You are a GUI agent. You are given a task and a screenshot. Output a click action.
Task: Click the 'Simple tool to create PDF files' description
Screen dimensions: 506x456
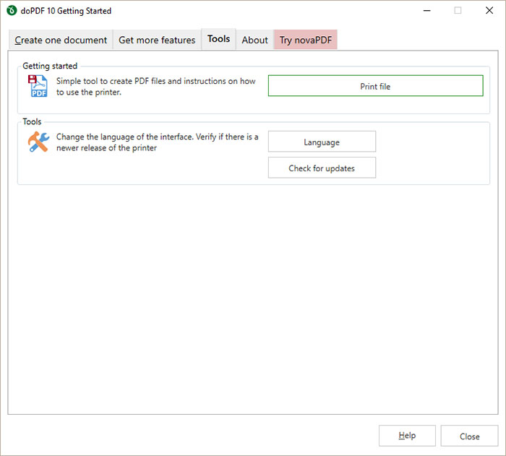pyautogui.click(x=156, y=87)
